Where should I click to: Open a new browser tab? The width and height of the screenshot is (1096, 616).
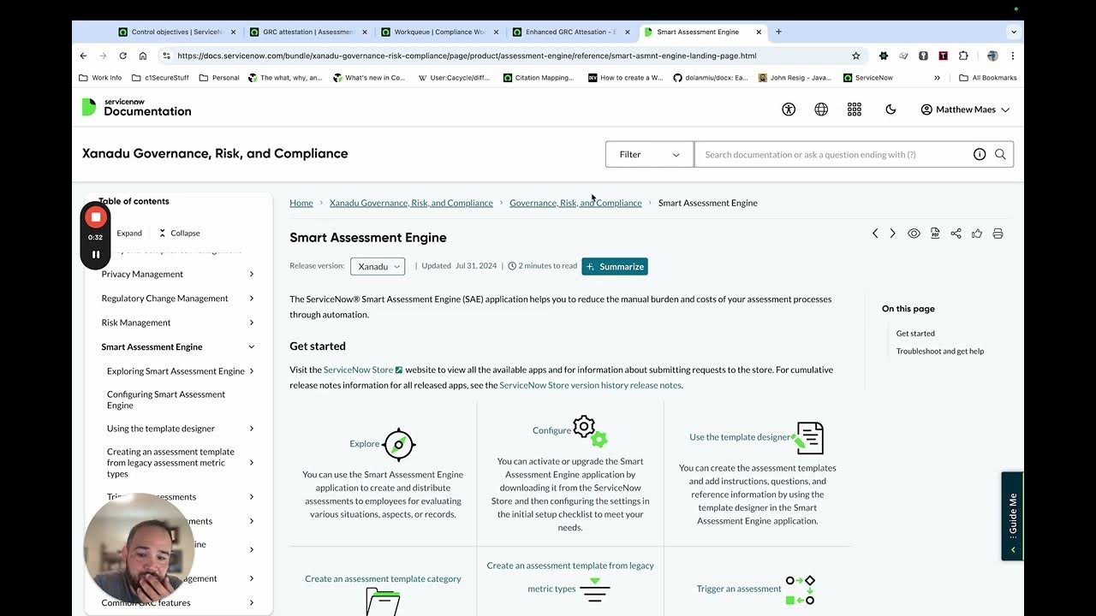pyautogui.click(x=778, y=32)
